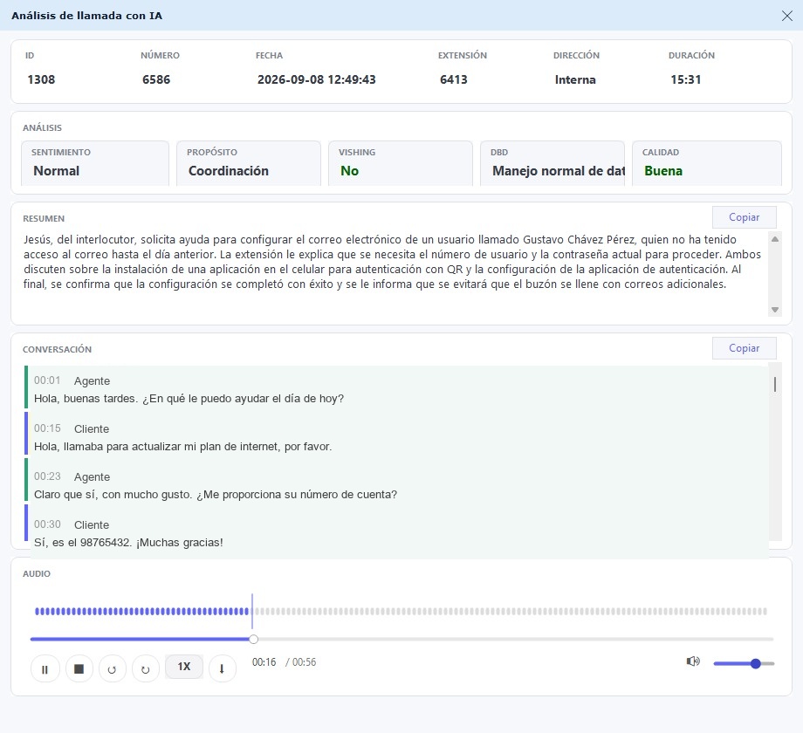The width and height of the screenshot is (803, 733).
Task: Download the audio recording
Action: [x=222, y=668]
